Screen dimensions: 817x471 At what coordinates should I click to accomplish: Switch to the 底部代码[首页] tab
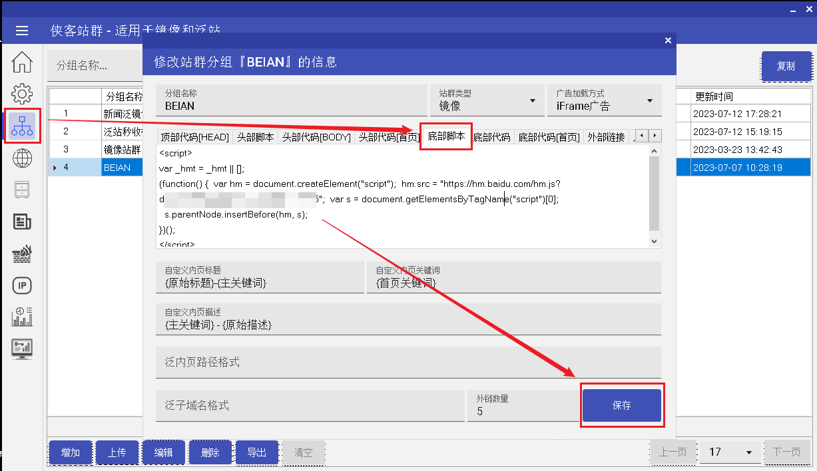coord(549,137)
